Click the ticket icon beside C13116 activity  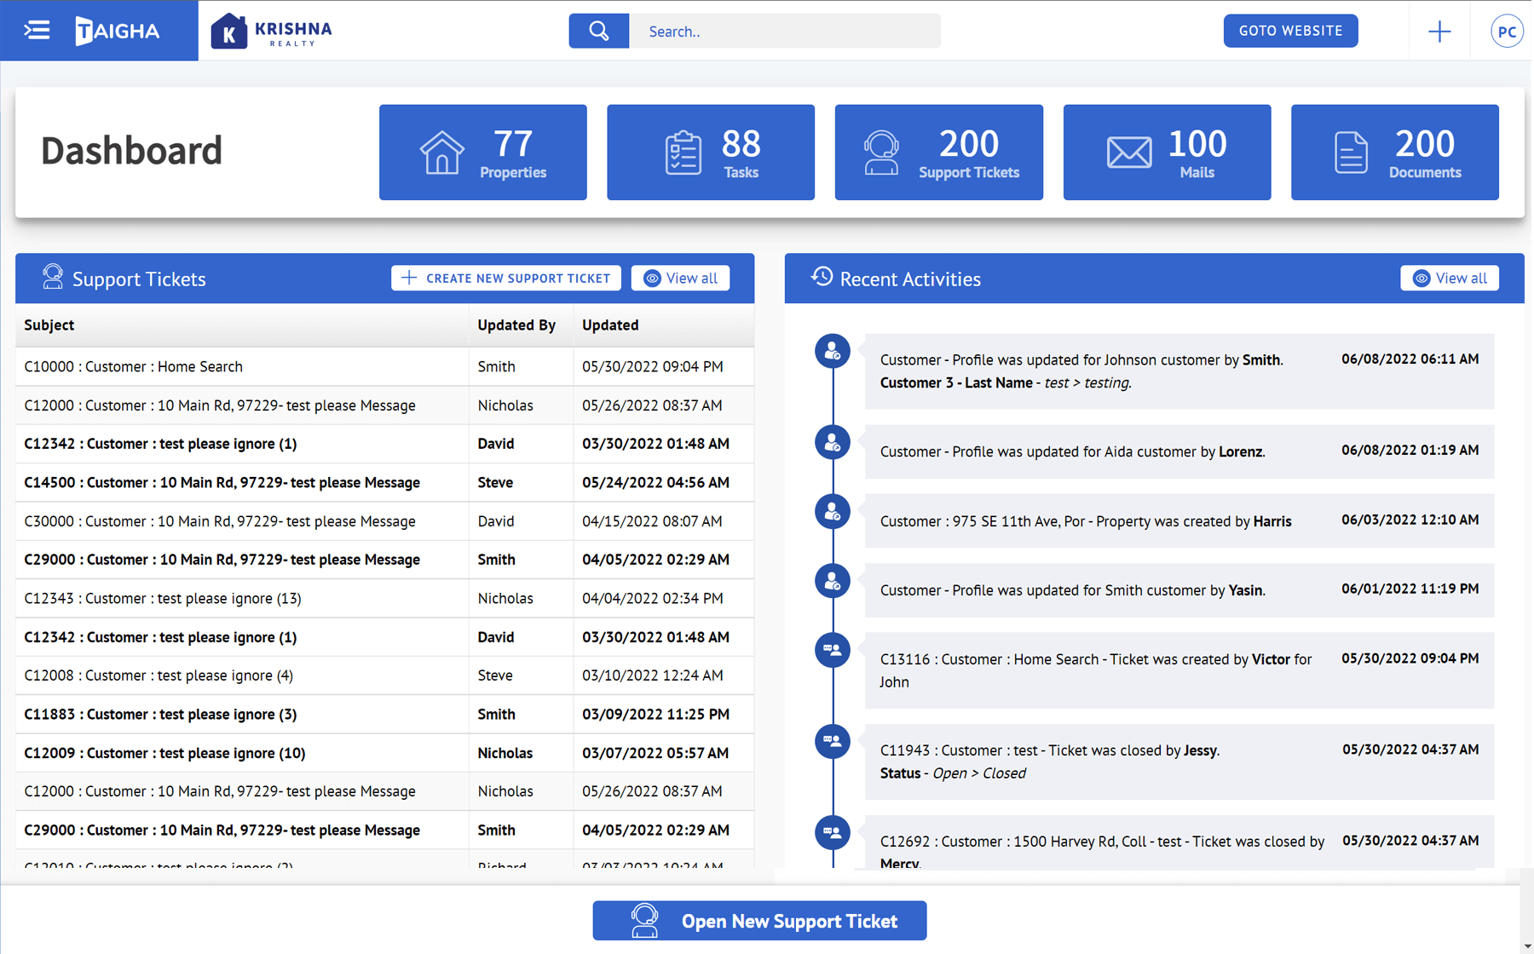click(833, 650)
